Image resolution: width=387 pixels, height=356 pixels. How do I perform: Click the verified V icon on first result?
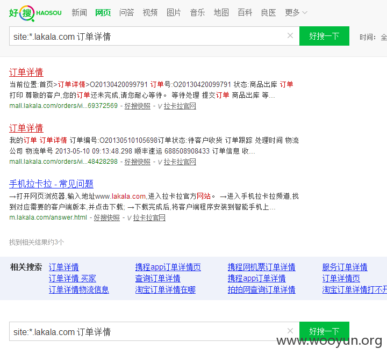160,106
